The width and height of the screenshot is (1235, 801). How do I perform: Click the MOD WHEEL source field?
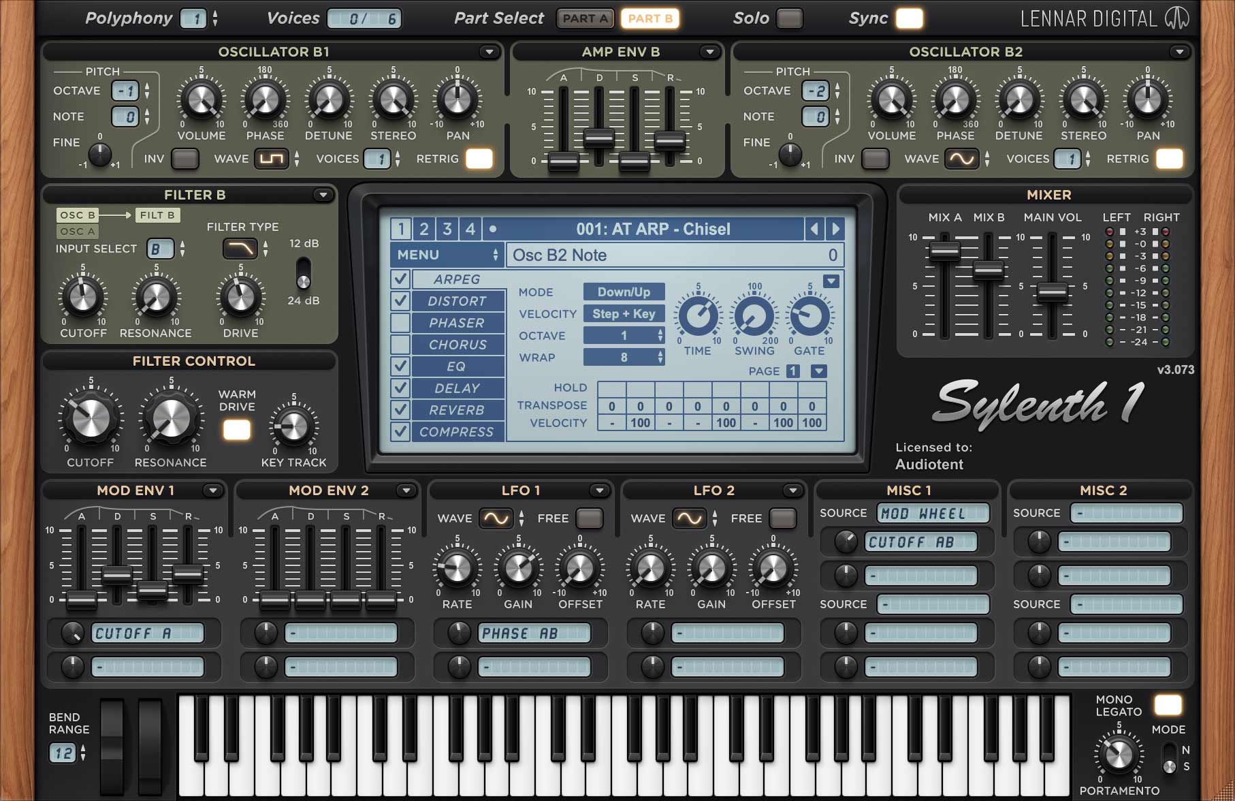[x=933, y=514]
